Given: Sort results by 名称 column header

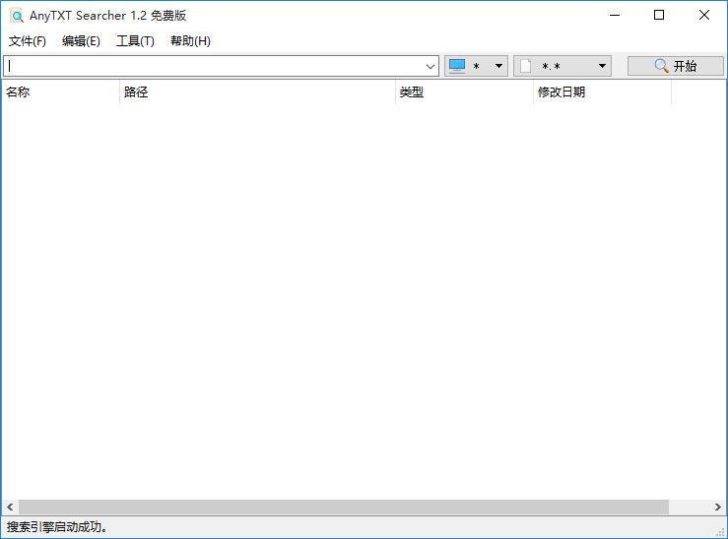Looking at the screenshot, I should 60,91.
